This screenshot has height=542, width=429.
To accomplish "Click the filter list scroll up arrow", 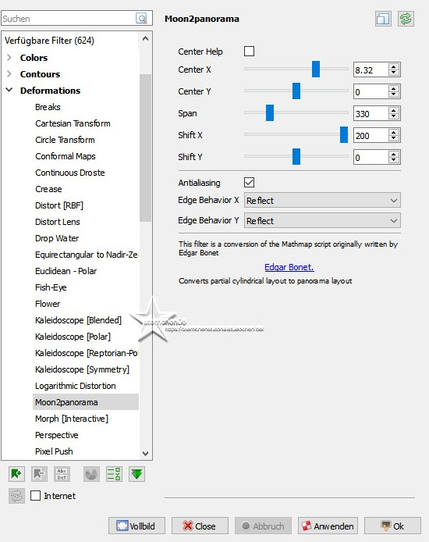I will pyautogui.click(x=145, y=39).
